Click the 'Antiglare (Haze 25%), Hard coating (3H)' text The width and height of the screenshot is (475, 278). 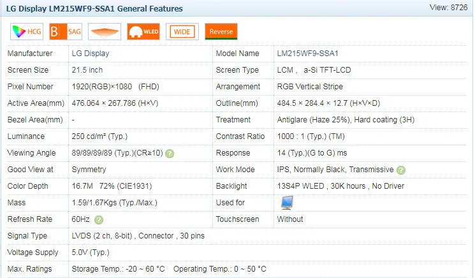pyautogui.click(x=346, y=120)
